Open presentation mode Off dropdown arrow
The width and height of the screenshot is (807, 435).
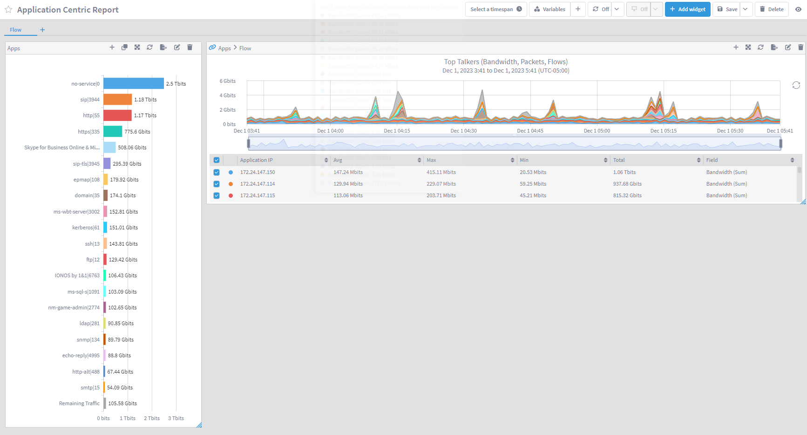[656, 9]
